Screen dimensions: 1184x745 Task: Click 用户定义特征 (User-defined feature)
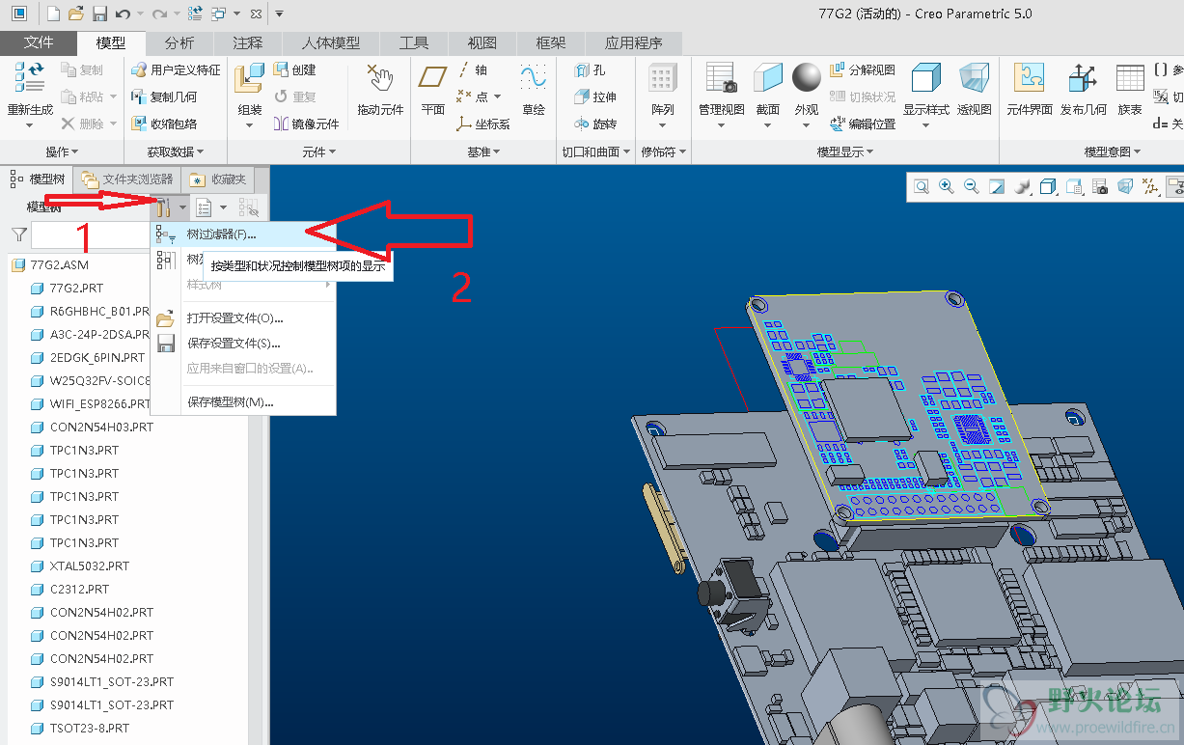[x=176, y=69]
